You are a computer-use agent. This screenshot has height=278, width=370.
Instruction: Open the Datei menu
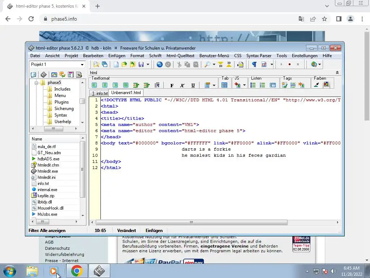click(35, 55)
